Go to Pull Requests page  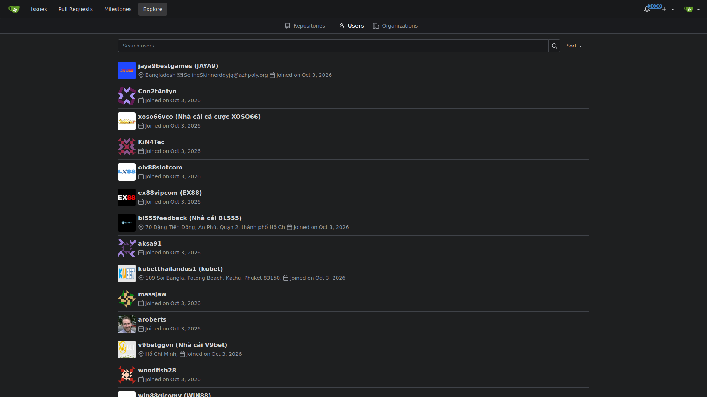(x=75, y=9)
